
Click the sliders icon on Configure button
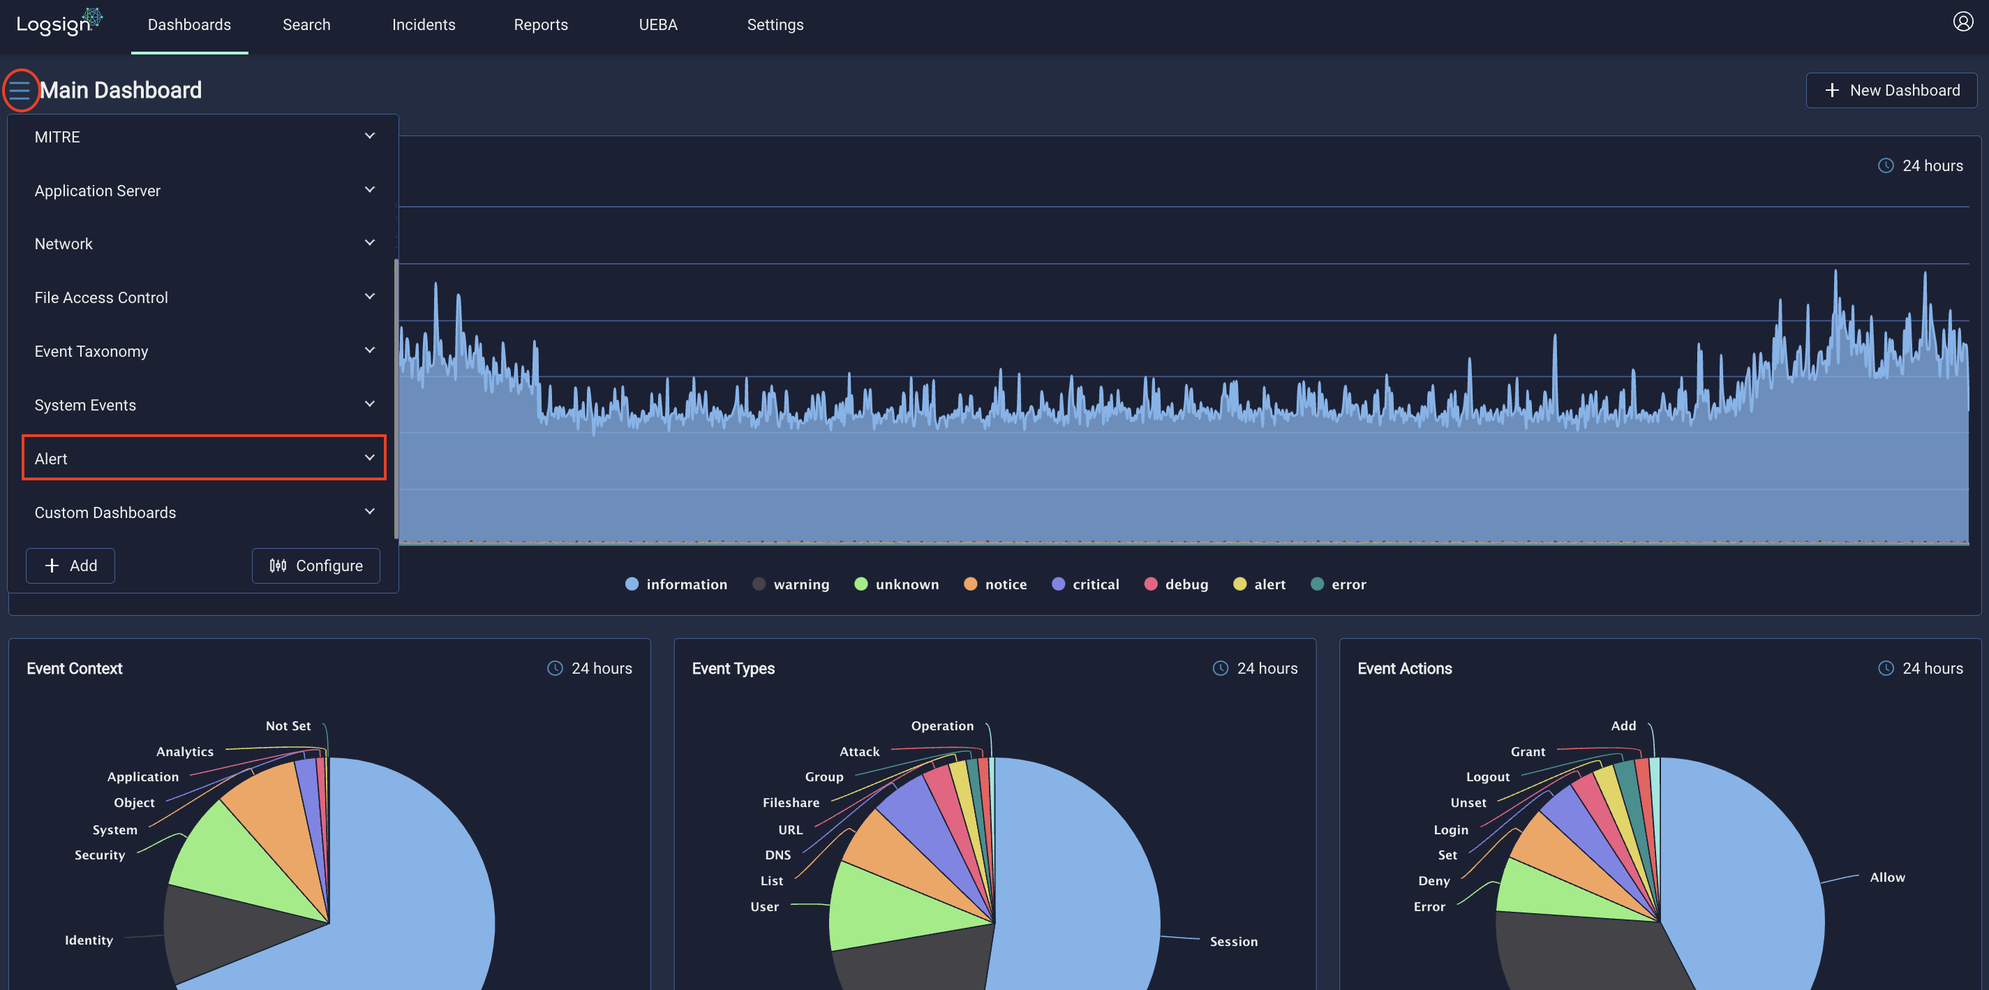click(x=278, y=566)
